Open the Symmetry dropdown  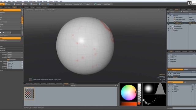pyautogui.click(x=78, y=4)
